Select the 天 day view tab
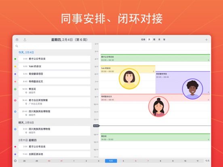 [149, 40]
